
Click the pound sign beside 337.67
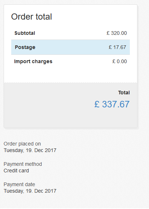(97, 104)
